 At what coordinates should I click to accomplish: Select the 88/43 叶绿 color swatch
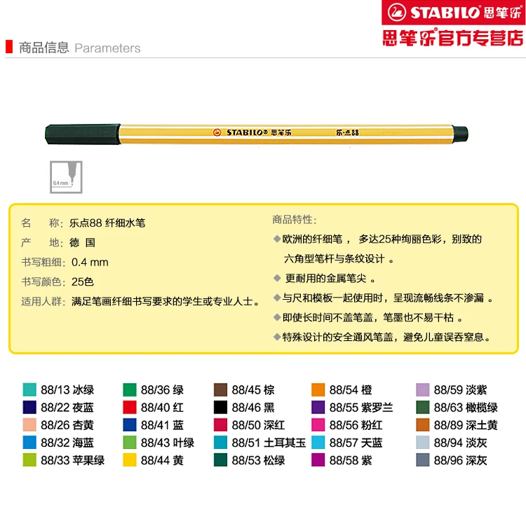130,443
